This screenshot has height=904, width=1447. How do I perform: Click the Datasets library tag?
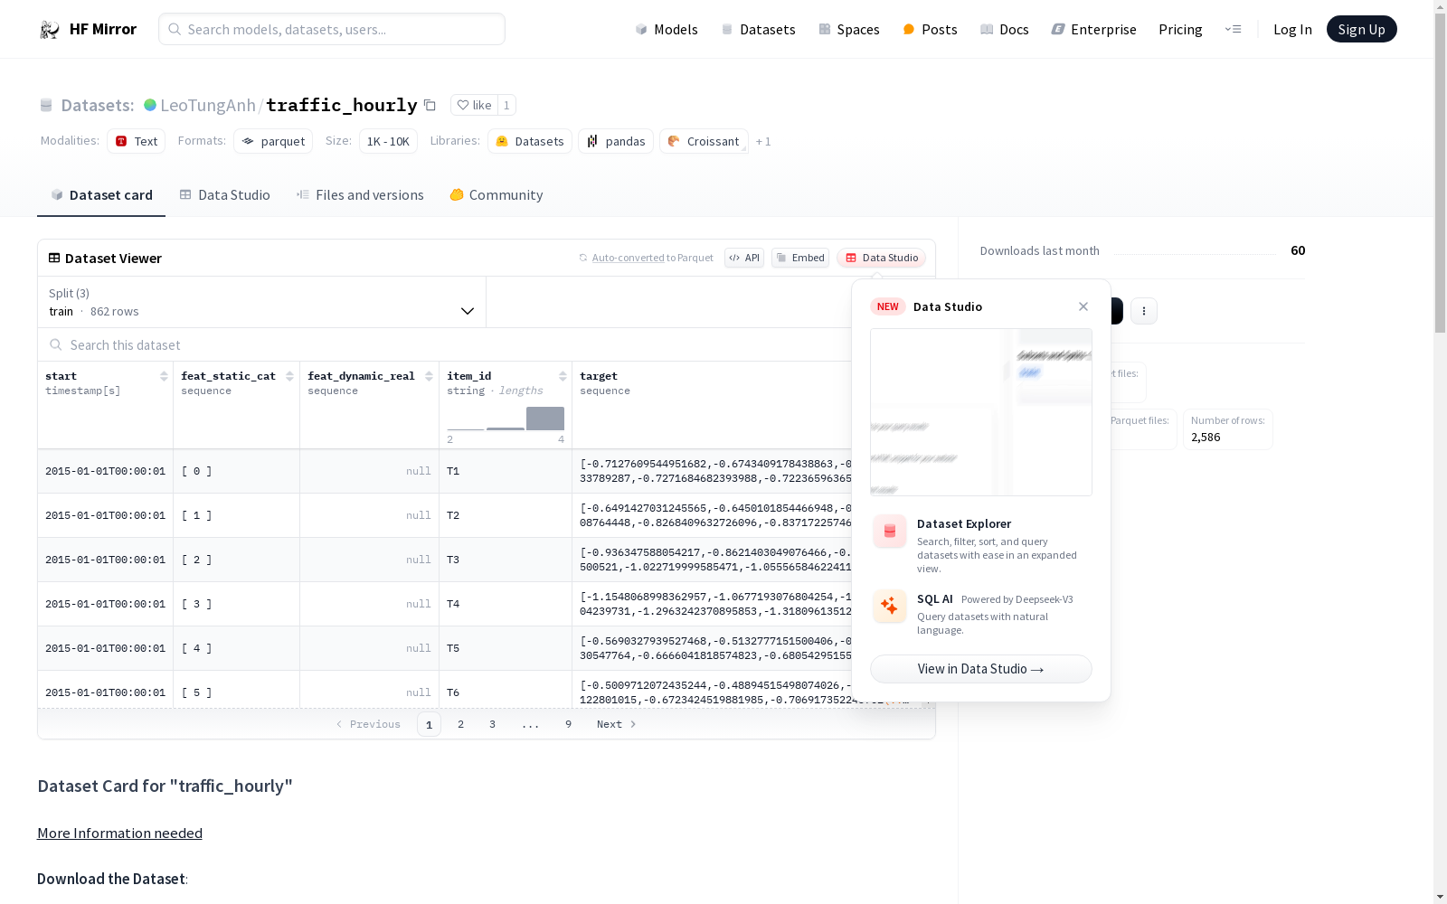pyautogui.click(x=530, y=141)
